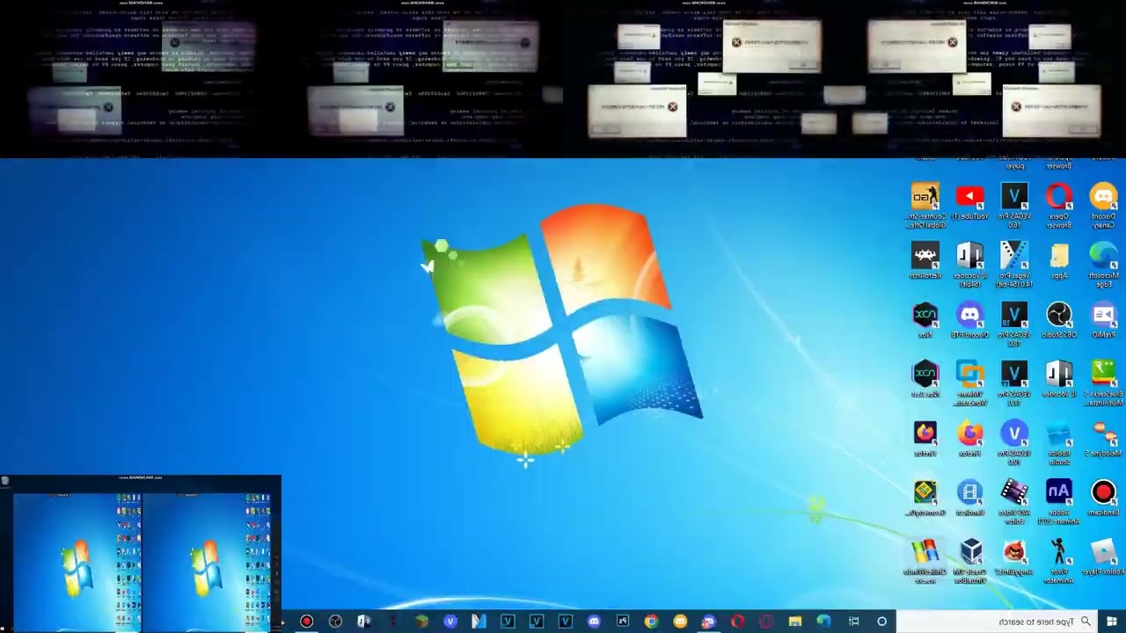
Task: Open the Apps folder on the desktop
Action: pyautogui.click(x=1059, y=261)
